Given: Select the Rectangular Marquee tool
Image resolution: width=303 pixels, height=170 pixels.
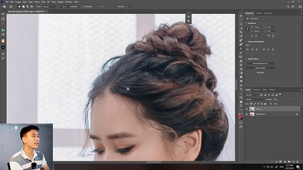Looking at the screenshot, I should pyautogui.click(x=241, y=20).
